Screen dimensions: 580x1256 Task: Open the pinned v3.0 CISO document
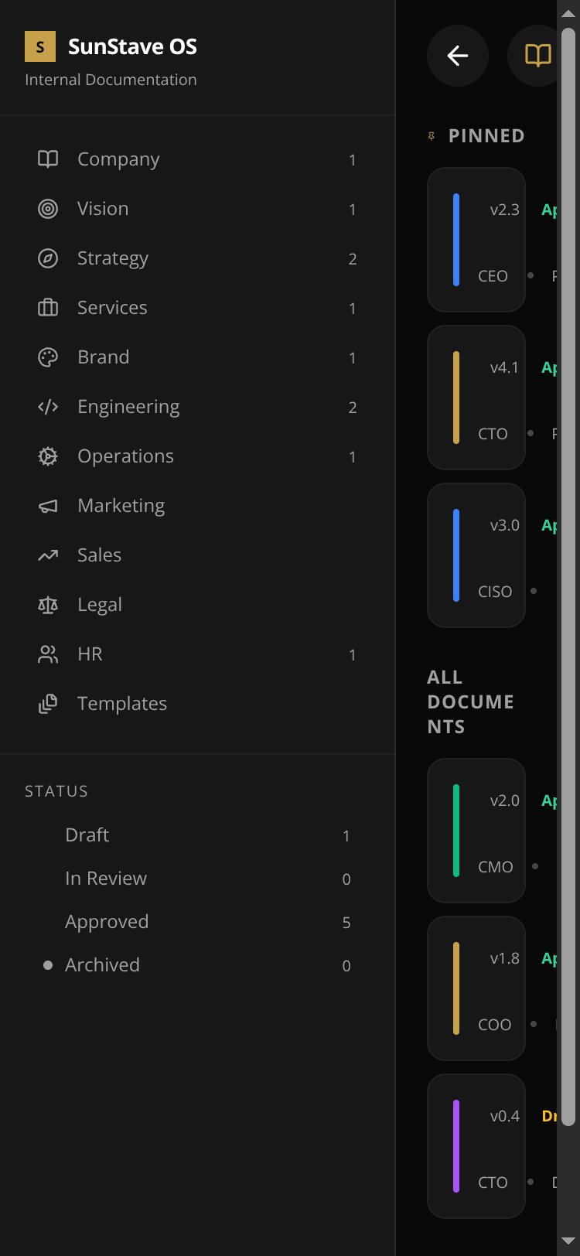tap(476, 555)
